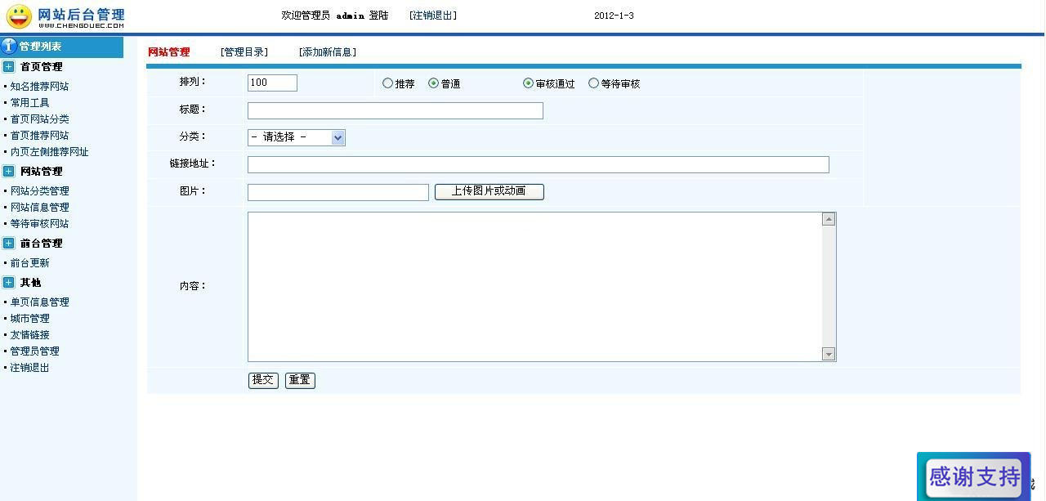Click 前台更新 in sidebar
Viewport: 1046px width, 501px height.
[x=29, y=263]
